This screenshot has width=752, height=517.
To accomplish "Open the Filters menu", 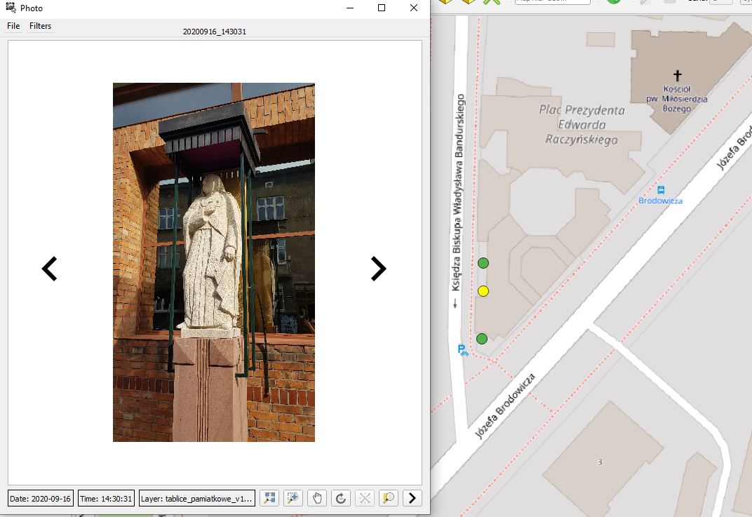I will tap(40, 26).
